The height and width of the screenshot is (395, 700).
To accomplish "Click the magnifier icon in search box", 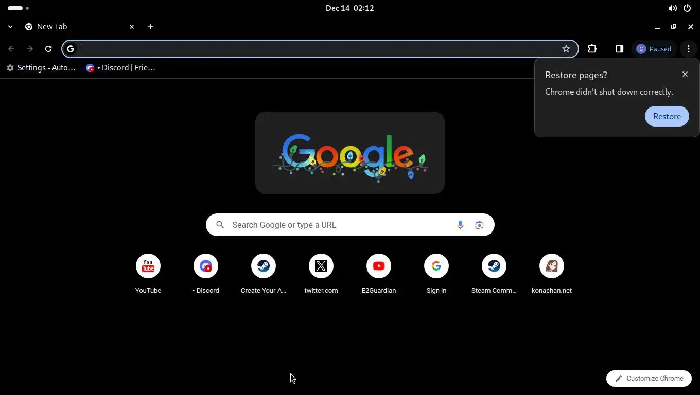I will pos(220,225).
